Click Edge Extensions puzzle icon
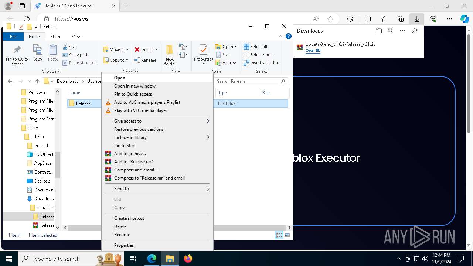This screenshot has height=266, width=473. (x=350, y=19)
